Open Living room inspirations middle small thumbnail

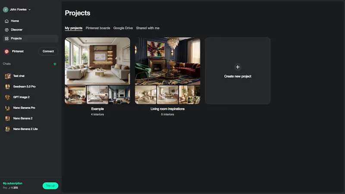[x=167, y=95]
